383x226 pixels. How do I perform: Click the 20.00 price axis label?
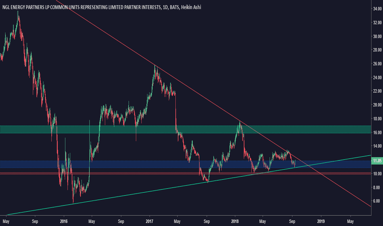point(377,105)
